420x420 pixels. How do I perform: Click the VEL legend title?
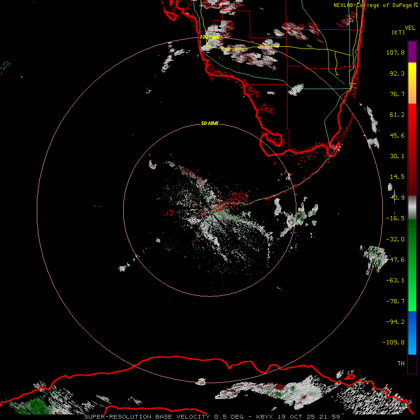pos(410,28)
